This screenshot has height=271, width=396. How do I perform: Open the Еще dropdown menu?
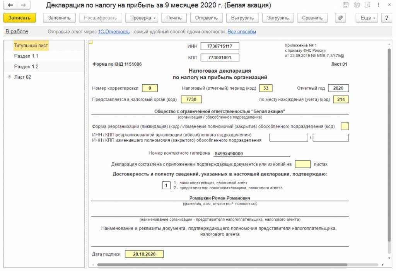(368, 18)
